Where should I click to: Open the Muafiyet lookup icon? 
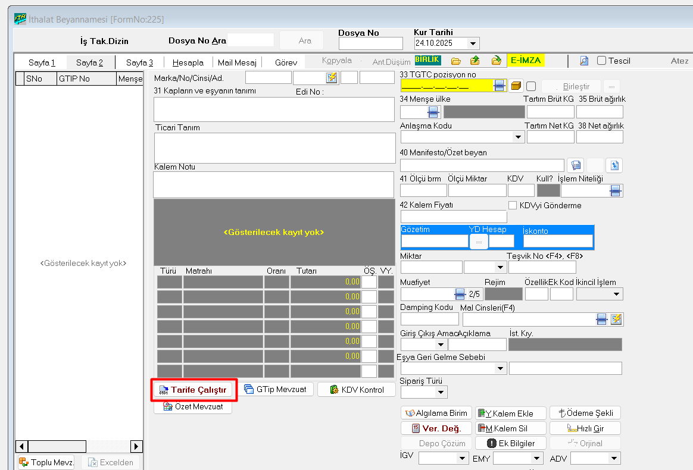coord(460,294)
